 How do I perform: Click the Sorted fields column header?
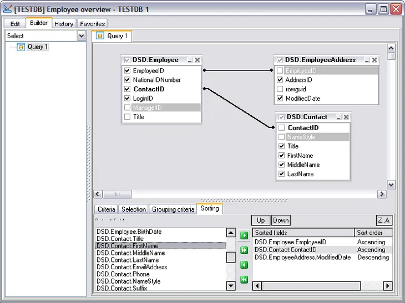pos(303,233)
